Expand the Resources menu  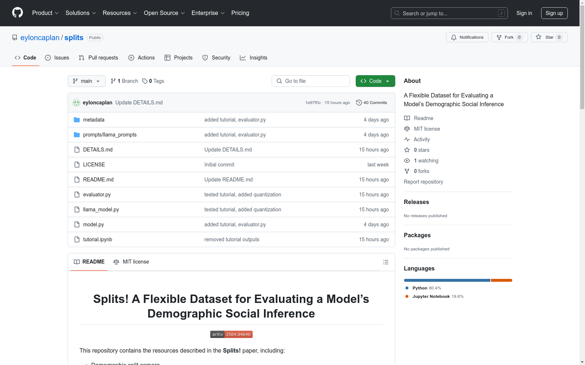tap(120, 13)
